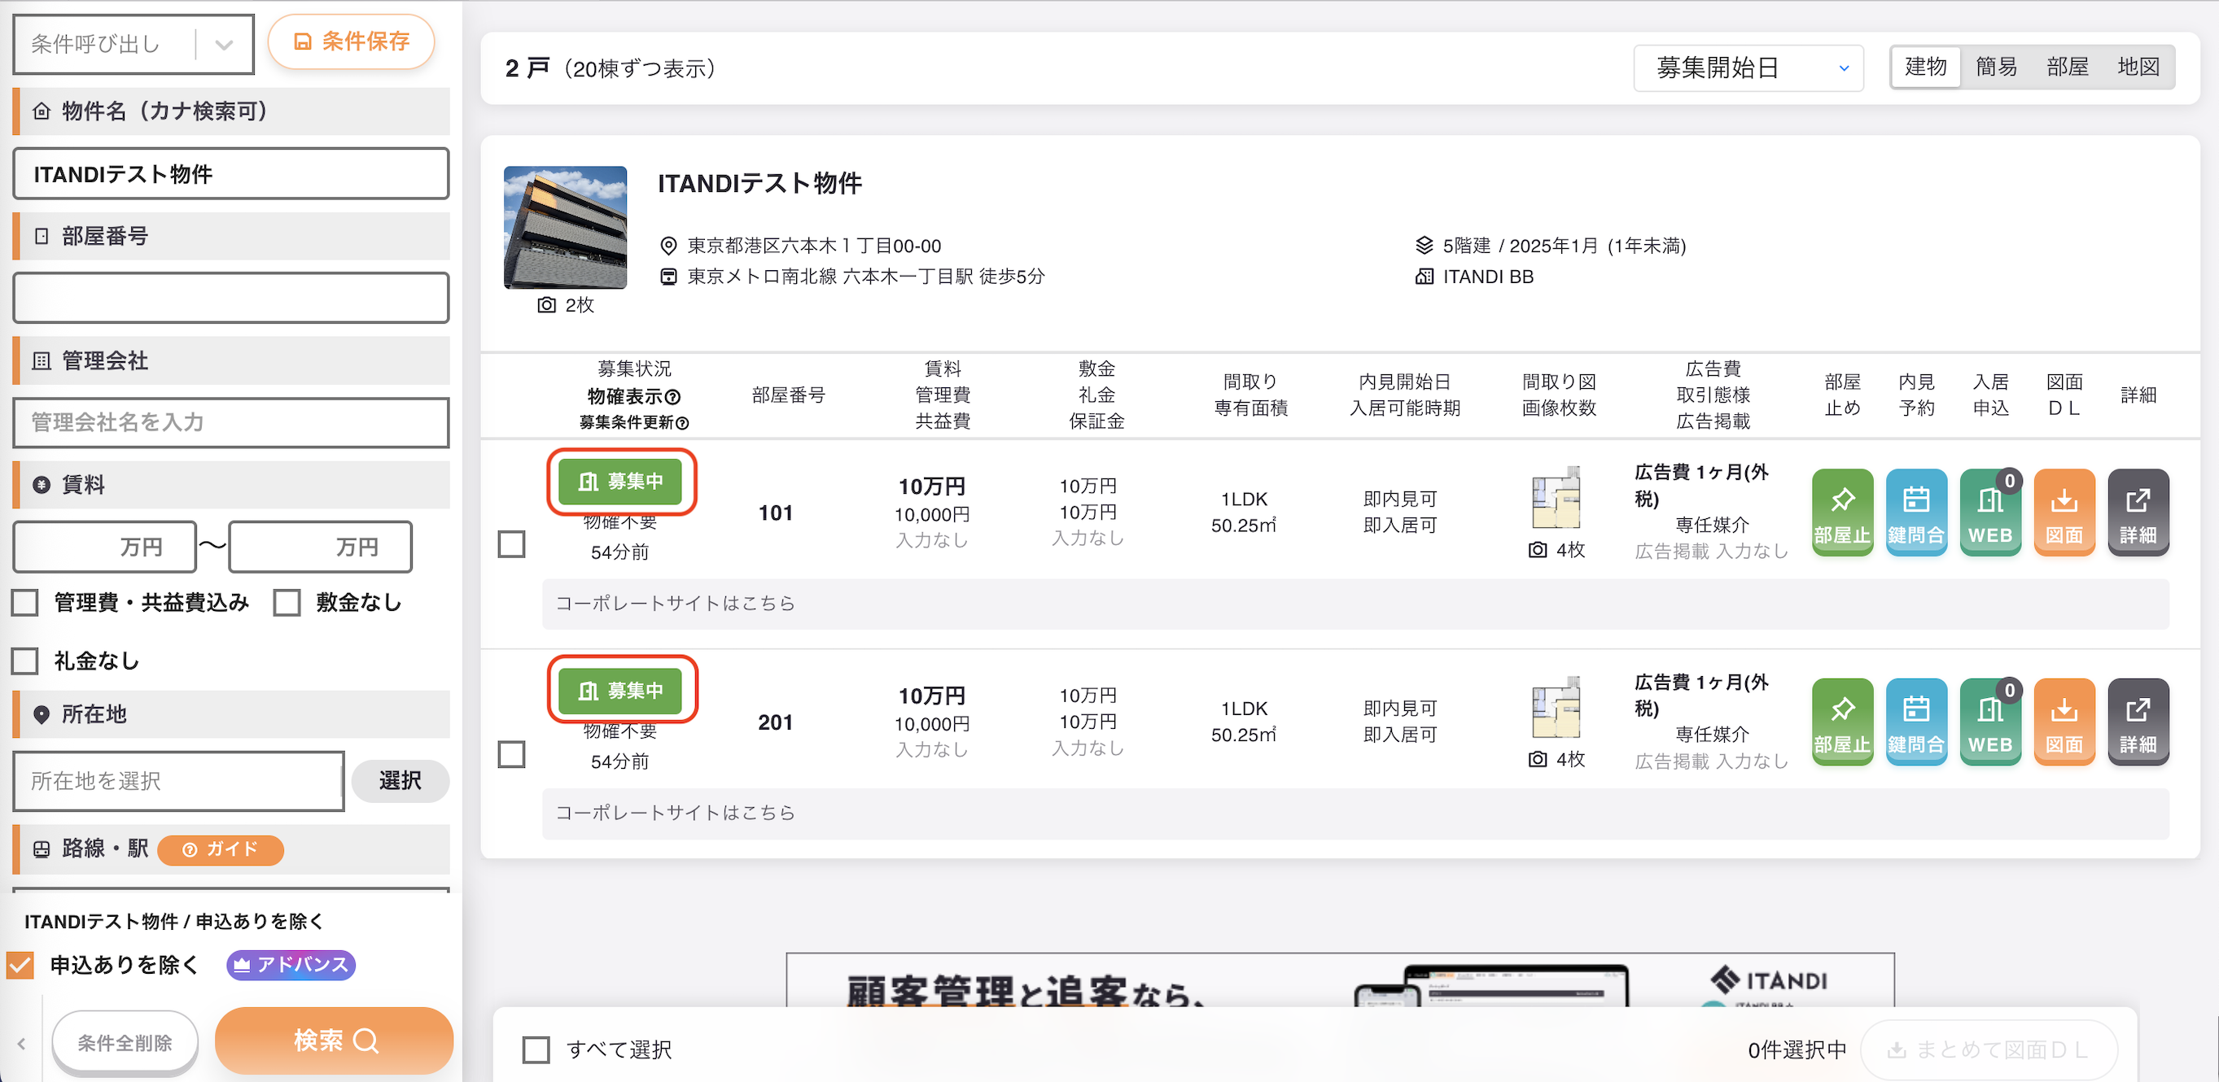This screenshot has height=1082, width=2219.
Task: Collapse the sidebar with left chevron
Action: pos(21,1043)
